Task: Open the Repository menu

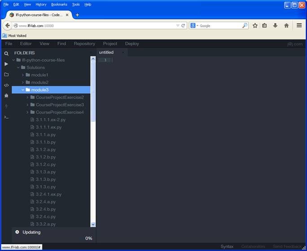Action: tap(84, 44)
